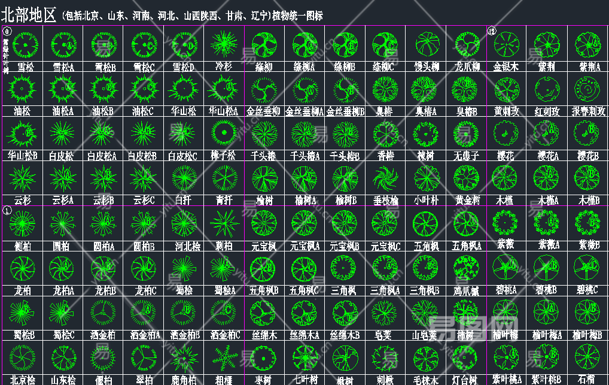Screen dimensions: 609x385
Task: Click the label 碧桃C
Action: pyautogui.click(x=587, y=290)
